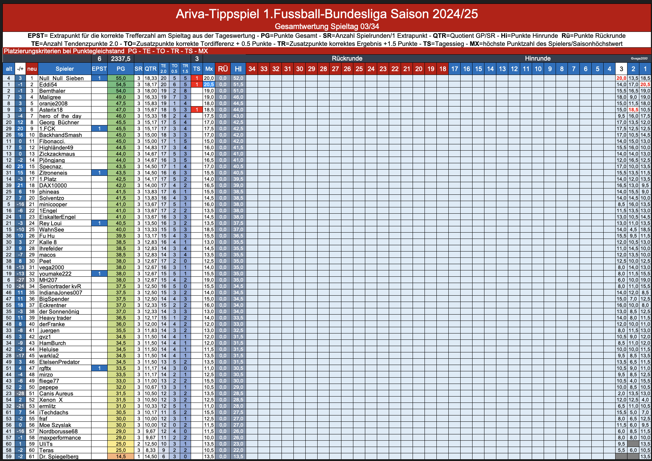Click matchday 17 column header

pos(455,69)
